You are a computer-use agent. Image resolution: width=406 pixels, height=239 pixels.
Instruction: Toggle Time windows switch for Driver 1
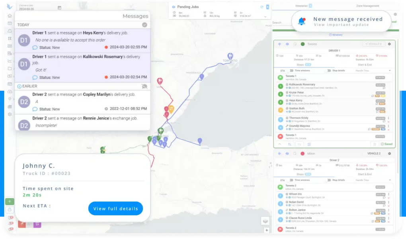pos(292,71)
